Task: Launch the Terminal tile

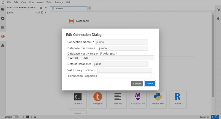Action: pos(78,99)
